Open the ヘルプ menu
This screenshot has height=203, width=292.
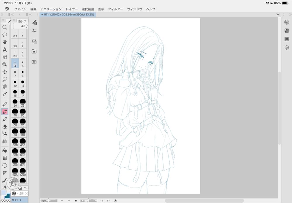point(151,9)
